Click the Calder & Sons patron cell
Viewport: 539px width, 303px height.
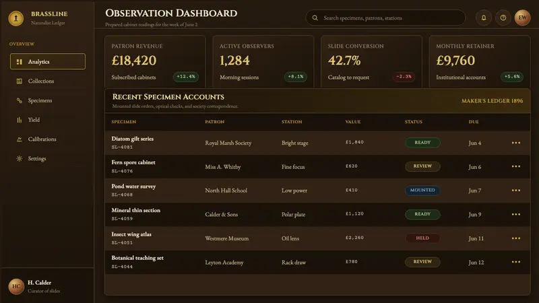click(222, 215)
